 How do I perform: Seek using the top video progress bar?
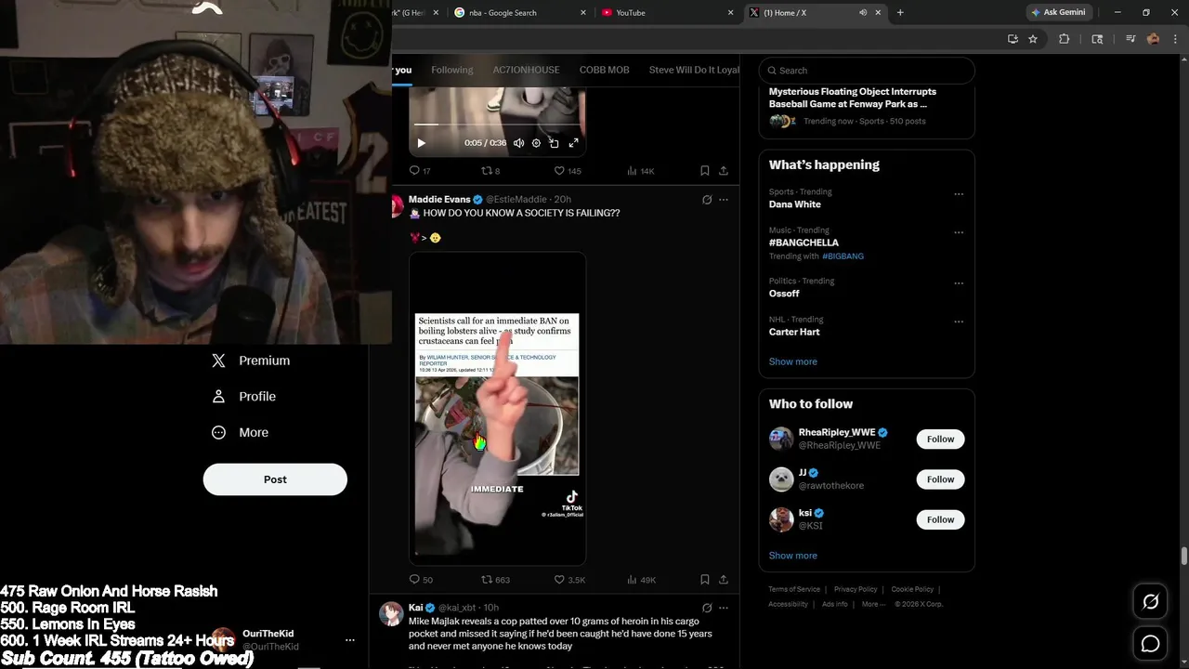tap(497, 125)
